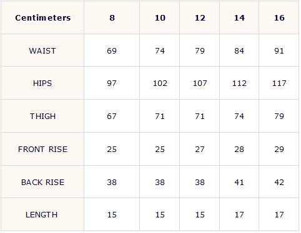Select the size 8 column header
The height and width of the screenshot is (233, 301).
point(112,17)
